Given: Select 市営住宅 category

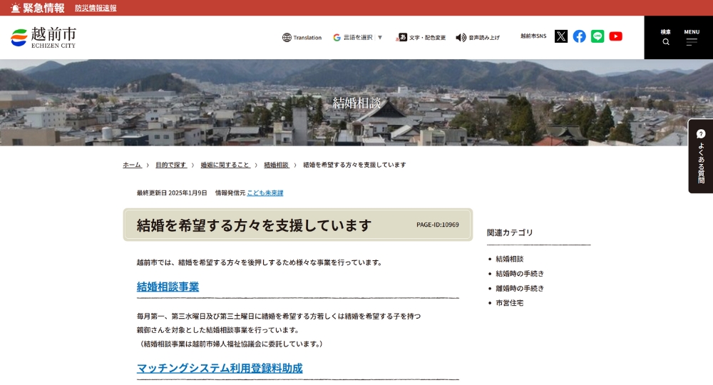Looking at the screenshot, I should coord(510,303).
